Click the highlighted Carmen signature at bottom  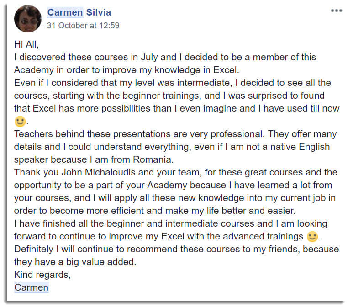point(32,287)
